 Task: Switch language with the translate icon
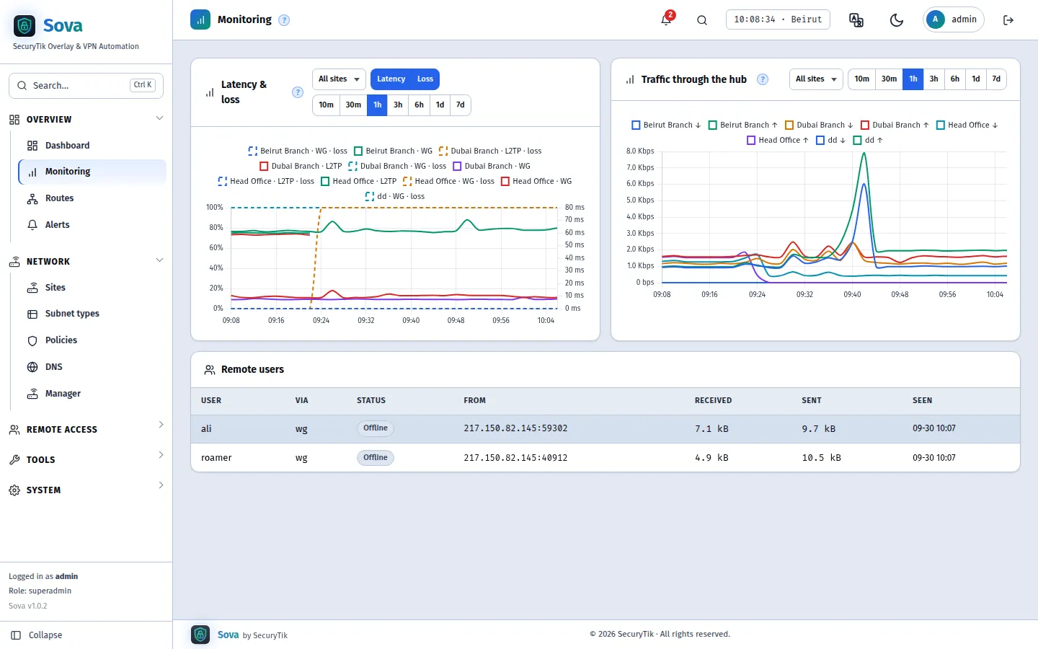point(856,20)
